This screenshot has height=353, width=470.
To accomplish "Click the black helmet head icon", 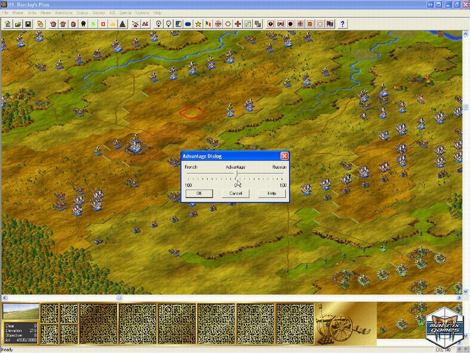I will tap(83, 24).
